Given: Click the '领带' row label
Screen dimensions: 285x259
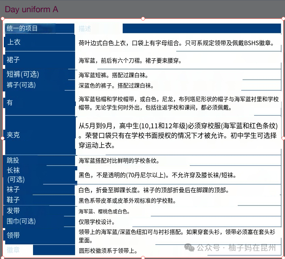Looking at the screenshot, I should point(13,235).
